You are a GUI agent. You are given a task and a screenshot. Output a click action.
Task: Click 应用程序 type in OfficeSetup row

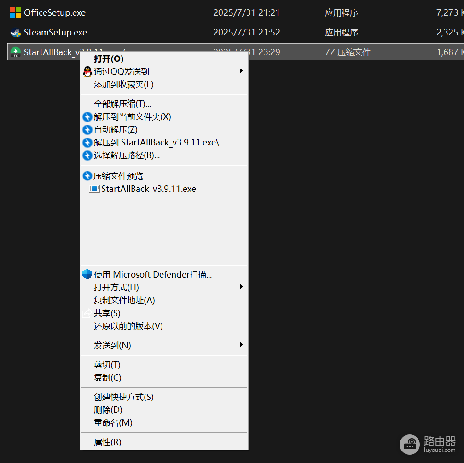pyautogui.click(x=341, y=12)
